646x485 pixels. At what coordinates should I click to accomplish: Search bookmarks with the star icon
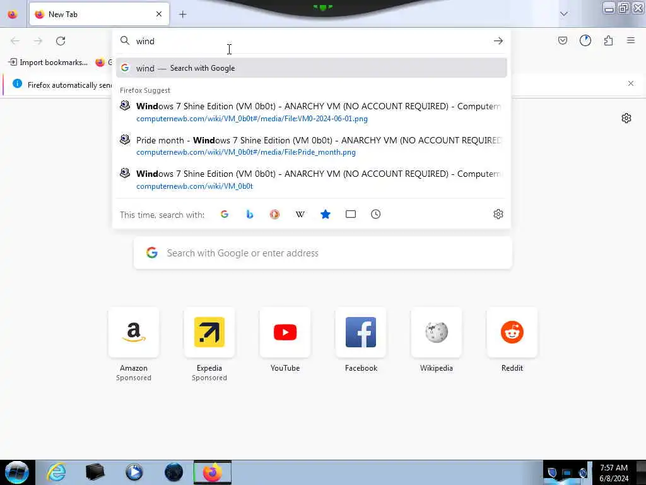tap(326, 214)
